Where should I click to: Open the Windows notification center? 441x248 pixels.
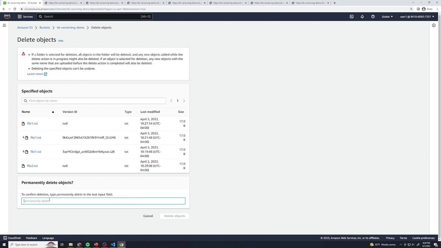(x=436, y=245)
